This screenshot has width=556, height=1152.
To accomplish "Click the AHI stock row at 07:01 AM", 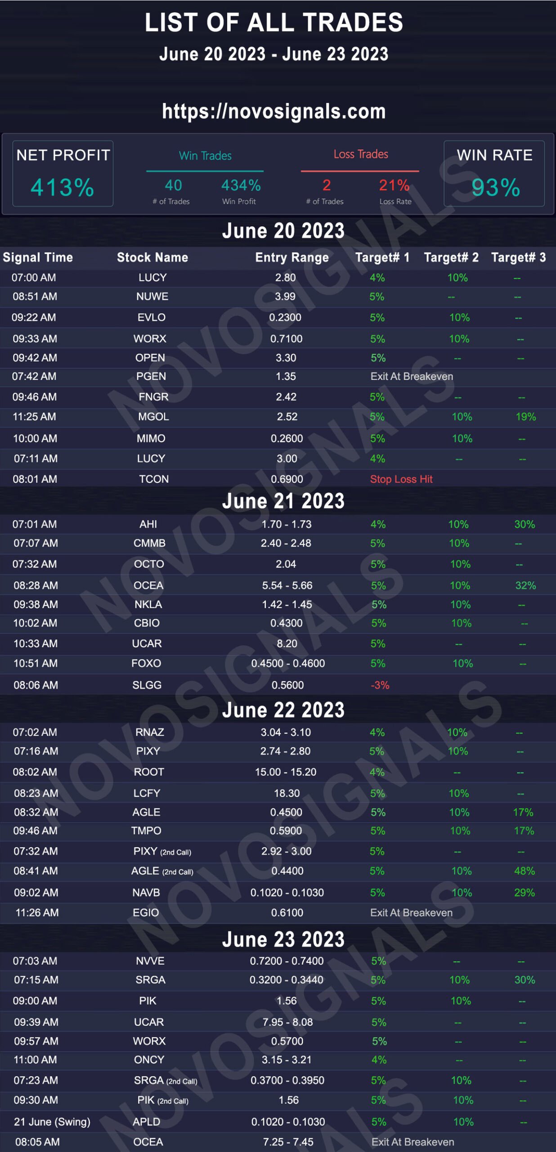I will pyautogui.click(x=278, y=524).
